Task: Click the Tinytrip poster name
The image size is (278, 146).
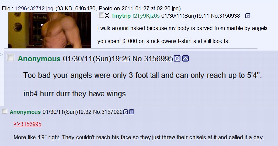Action: tap(121, 16)
